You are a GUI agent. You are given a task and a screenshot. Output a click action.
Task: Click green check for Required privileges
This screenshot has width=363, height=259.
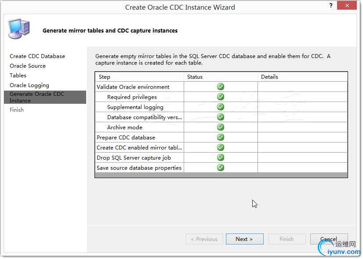point(221,97)
